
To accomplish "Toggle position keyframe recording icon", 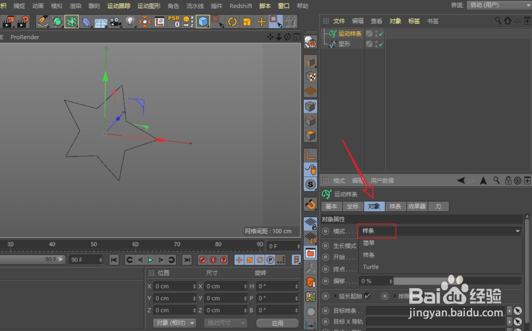I will click(x=239, y=260).
